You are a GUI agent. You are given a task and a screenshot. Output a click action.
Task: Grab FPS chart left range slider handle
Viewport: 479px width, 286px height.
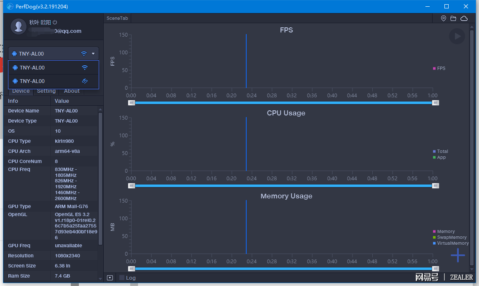coord(132,103)
